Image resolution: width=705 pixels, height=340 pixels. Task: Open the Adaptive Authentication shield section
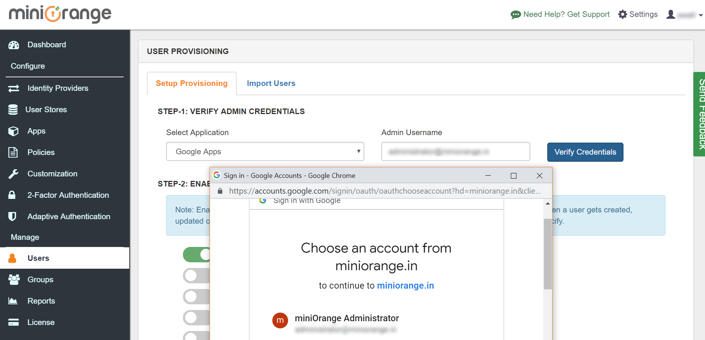12,216
